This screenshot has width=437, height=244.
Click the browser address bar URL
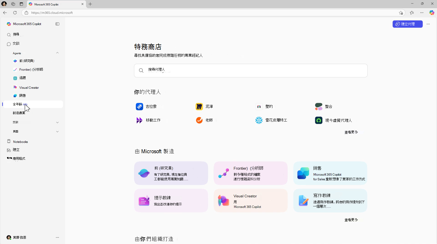coord(52,13)
